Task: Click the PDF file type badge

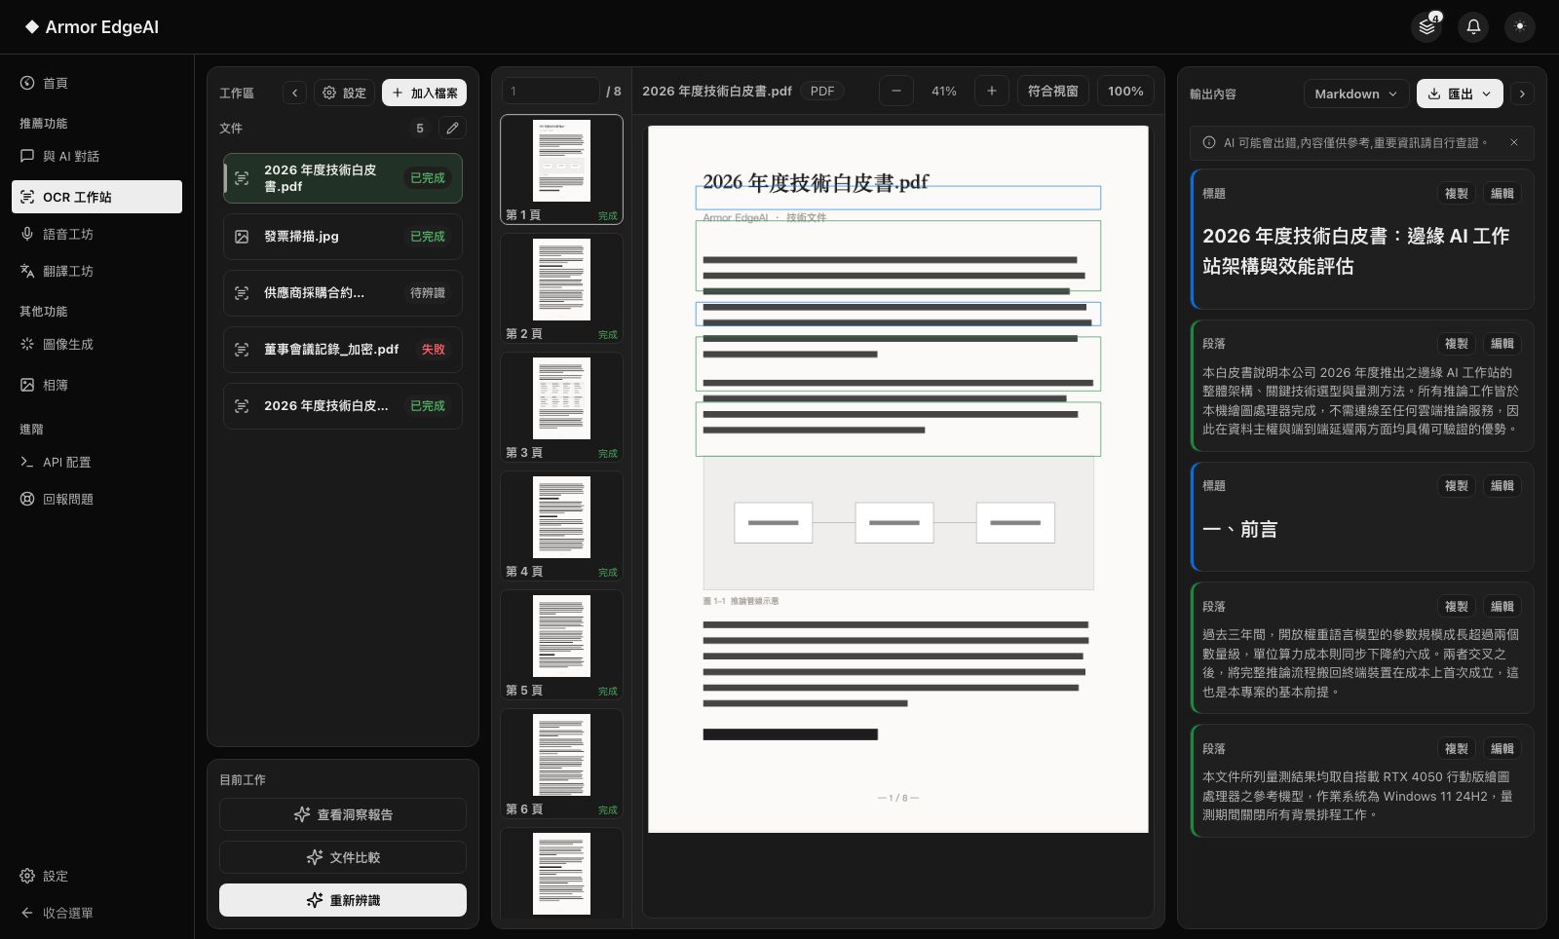Action: (822, 91)
